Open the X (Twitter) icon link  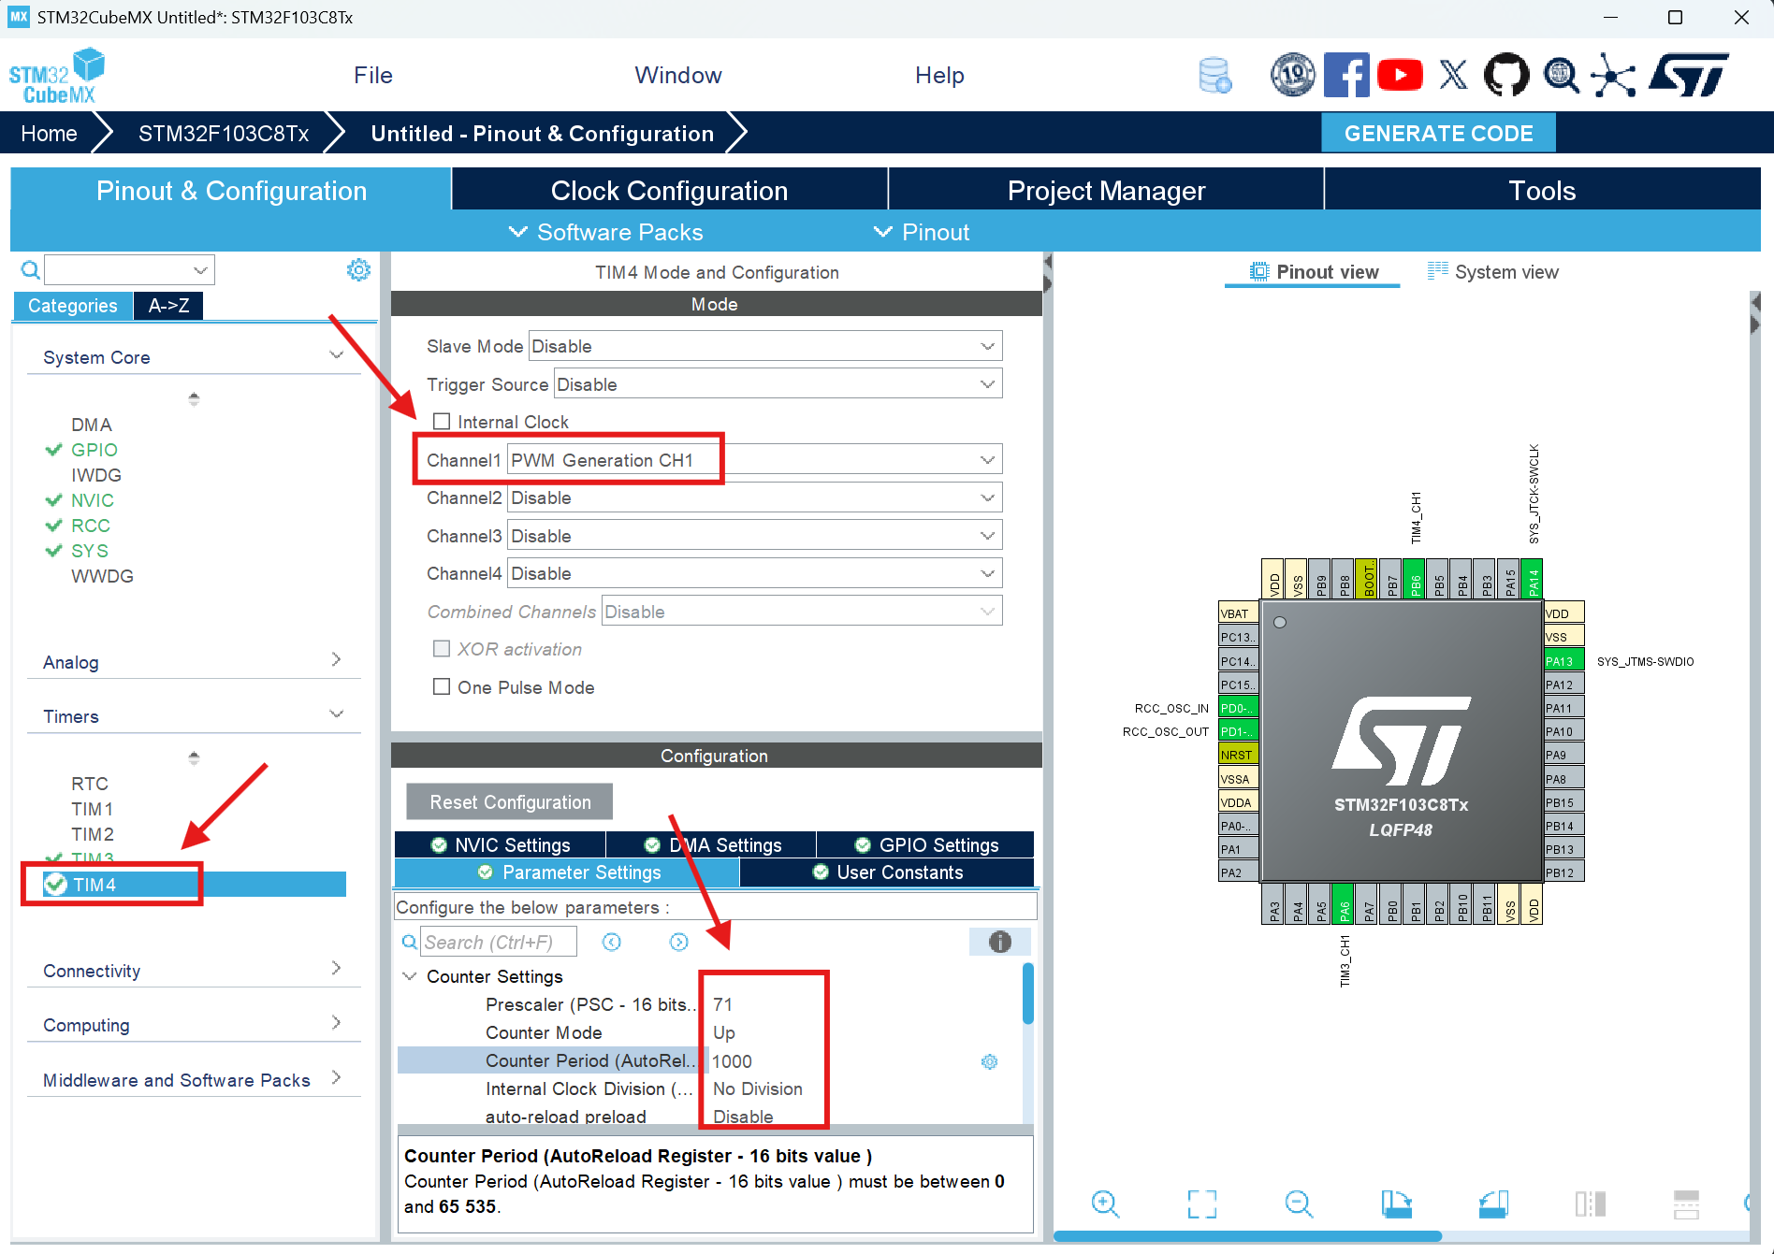pyautogui.click(x=1453, y=75)
